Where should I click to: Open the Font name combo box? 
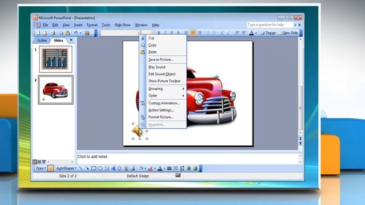pyautogui.click(x=120, y=33)
